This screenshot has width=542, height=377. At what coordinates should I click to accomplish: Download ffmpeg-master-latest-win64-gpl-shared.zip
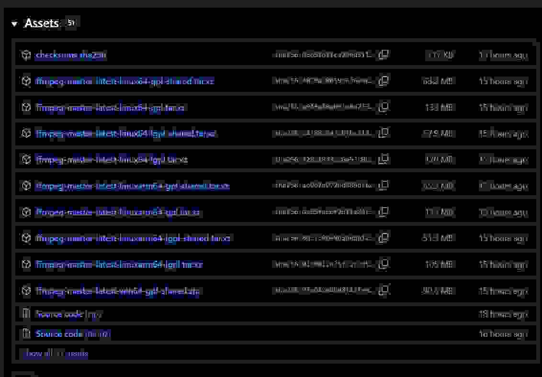tap(117, 291)
